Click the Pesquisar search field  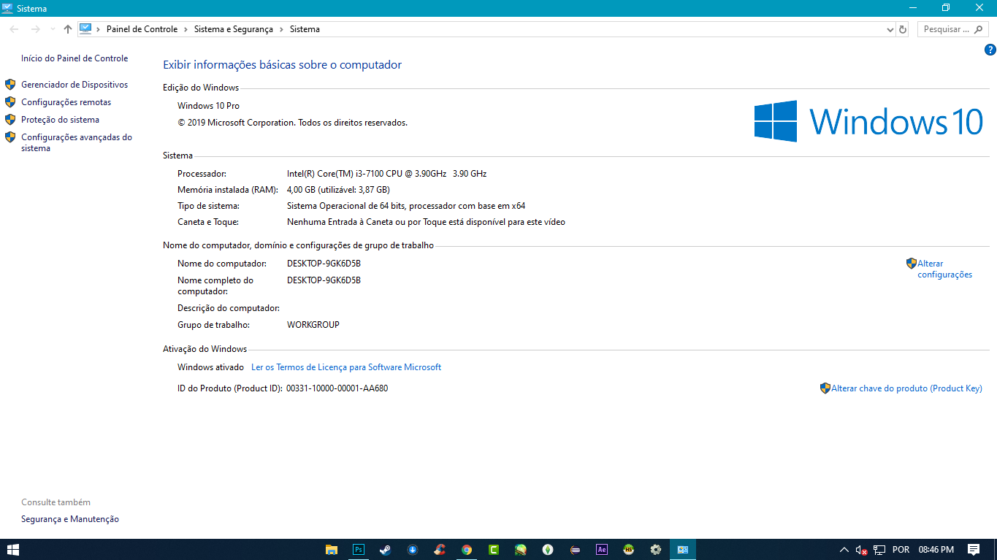952,29
